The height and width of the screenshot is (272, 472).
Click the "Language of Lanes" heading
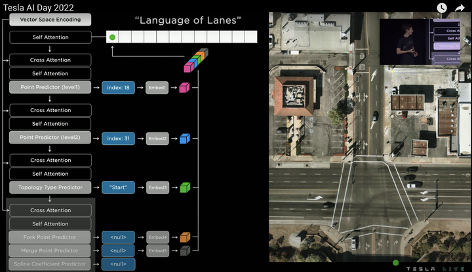tap(188, 20)
